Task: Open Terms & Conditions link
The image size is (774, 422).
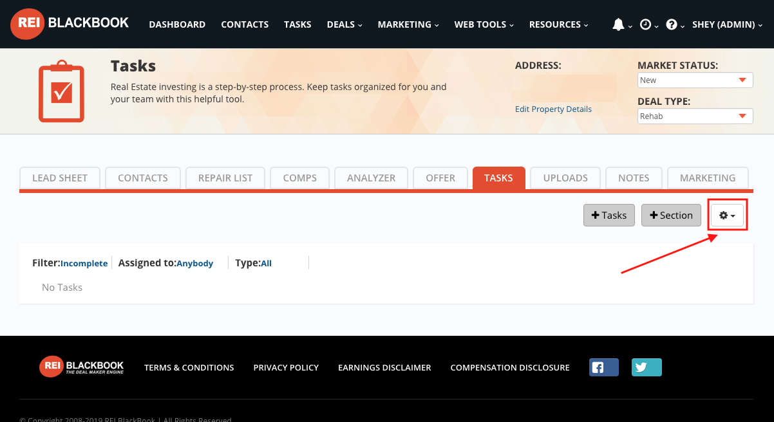Action: click(189, 368)
